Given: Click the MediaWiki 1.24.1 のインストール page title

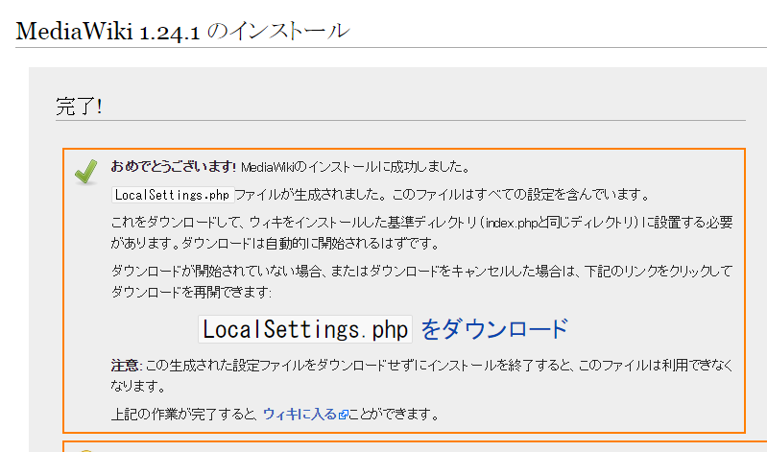Looking at the screenshot, I should tap(182, 31).
